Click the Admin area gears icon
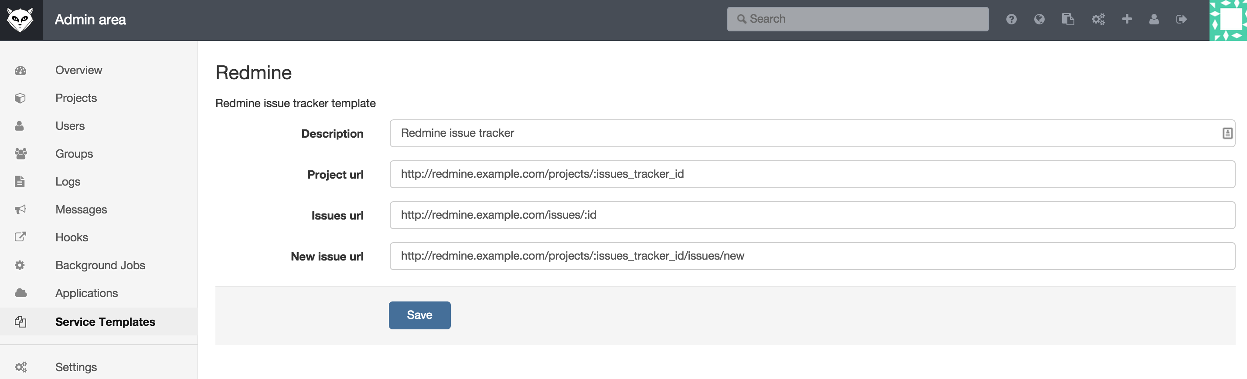 [x=1098, y=19]
